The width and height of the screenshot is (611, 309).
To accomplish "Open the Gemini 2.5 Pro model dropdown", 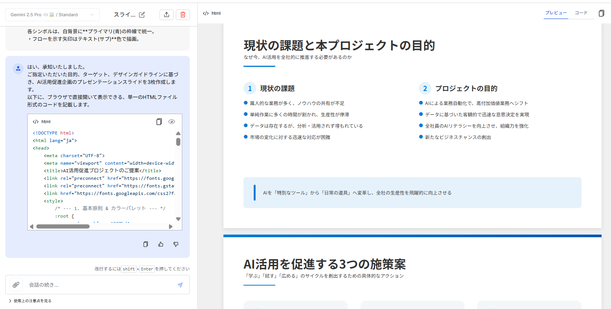I will click(52, 15).
